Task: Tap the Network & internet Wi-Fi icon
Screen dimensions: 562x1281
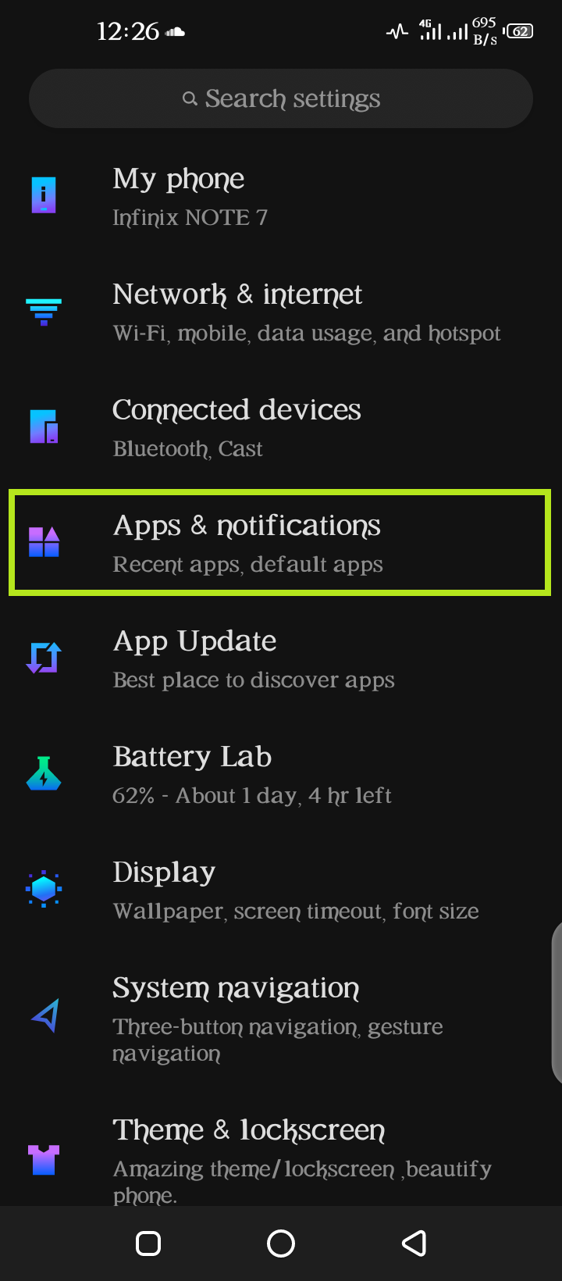Action: click(x=44, y=312)
